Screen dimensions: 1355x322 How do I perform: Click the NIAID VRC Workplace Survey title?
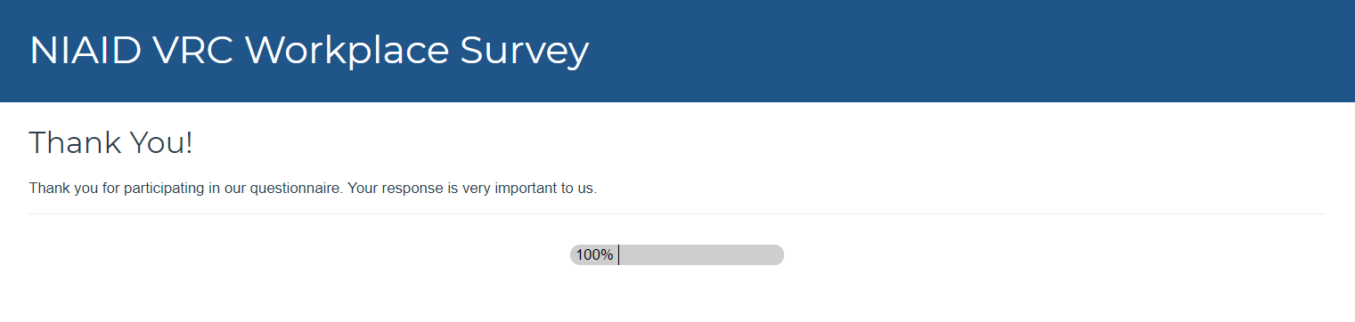point(309,51)
